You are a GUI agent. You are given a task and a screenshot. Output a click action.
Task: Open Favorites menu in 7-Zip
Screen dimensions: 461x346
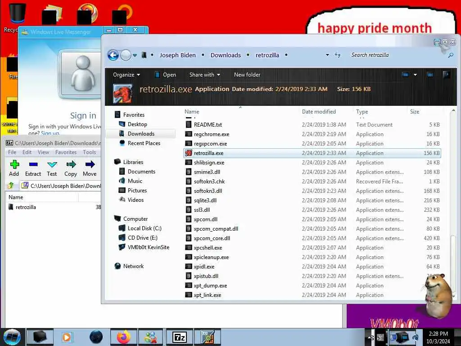click(x=66, y=152)
